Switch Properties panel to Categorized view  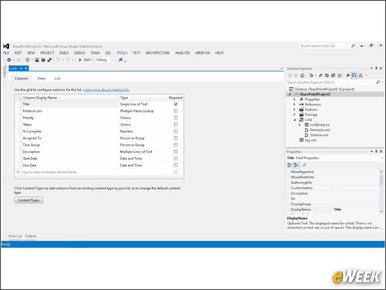click(289, 165)
